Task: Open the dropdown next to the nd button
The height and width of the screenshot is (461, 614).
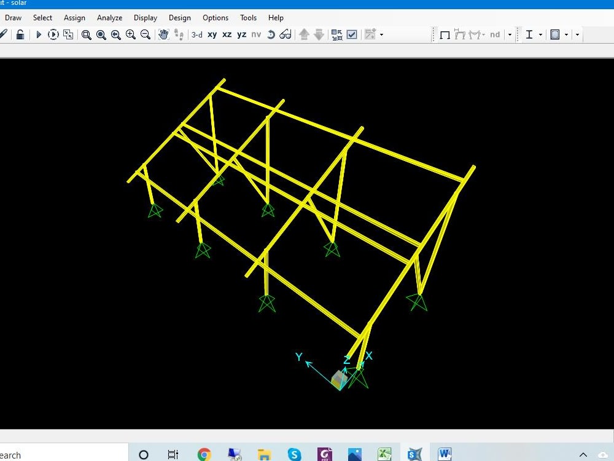Action: [510, 34]
